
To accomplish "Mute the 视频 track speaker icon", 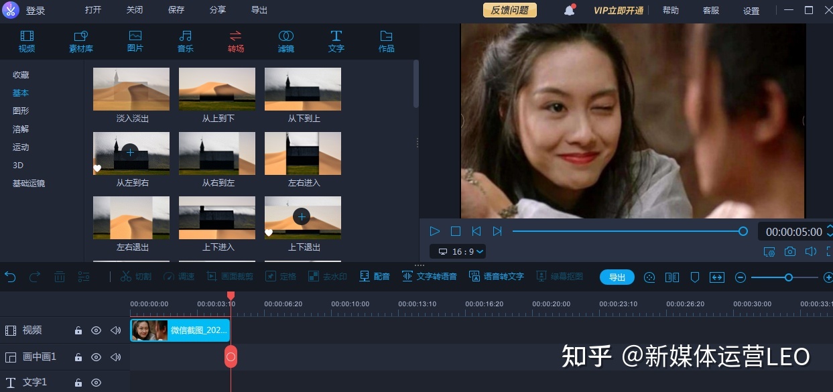I will pyautogui.click(x=115, y=330).
